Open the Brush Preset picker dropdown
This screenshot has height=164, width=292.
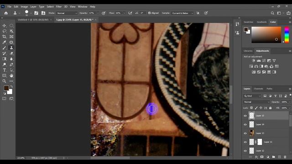tap(31, 13)
